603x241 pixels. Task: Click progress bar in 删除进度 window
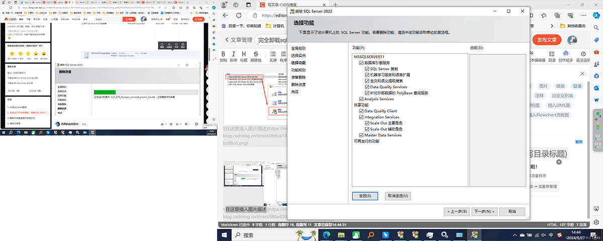pos(145,92)
